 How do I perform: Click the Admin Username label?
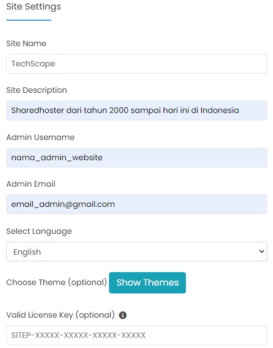[x=40, y=137]
